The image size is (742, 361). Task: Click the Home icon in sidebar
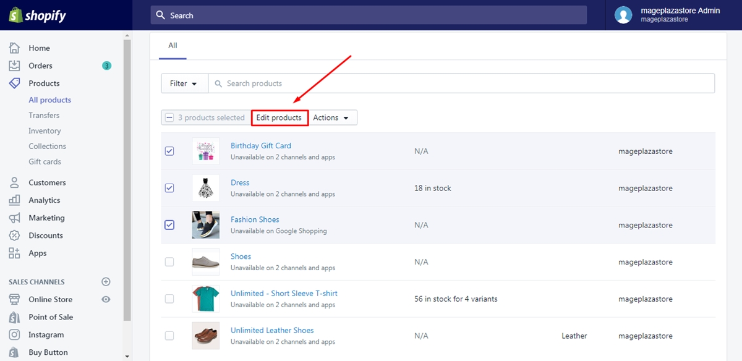(15, 48)
